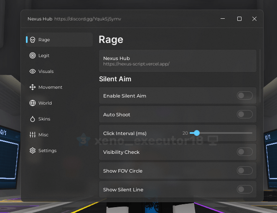Click the Silent Aim section heading
Viewport: 277px width, 213px height.
pyautogui.click(x=115, y=79)
